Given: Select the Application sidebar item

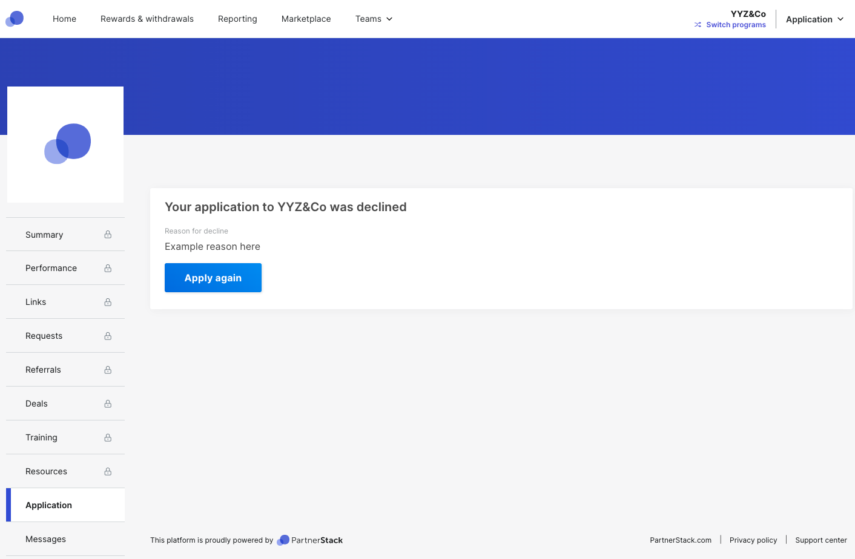Looking at the screenshot, I should pyautogui.click(x=65, y=505).
